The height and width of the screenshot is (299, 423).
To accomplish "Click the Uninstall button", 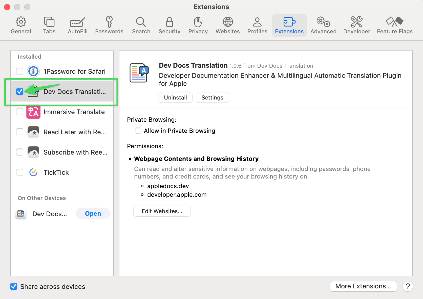I will [175, 97].
